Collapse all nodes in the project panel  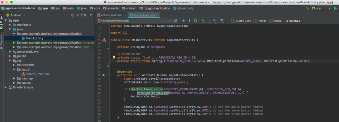(x=78, y=15)
